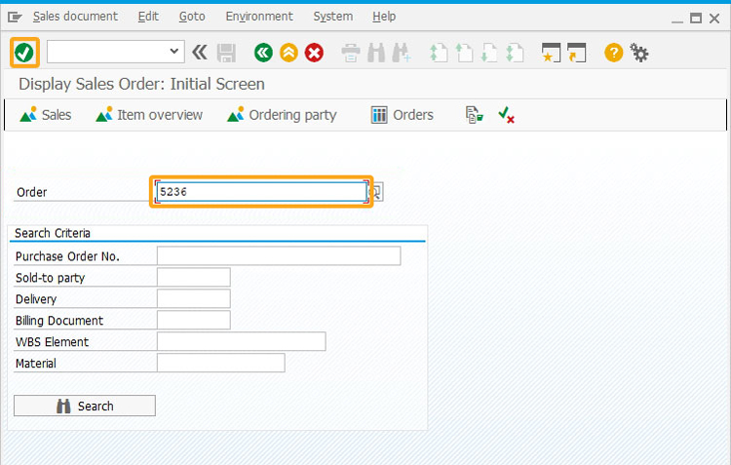Click the yellow Exit up-arrow icon

[x=289, y=53]
